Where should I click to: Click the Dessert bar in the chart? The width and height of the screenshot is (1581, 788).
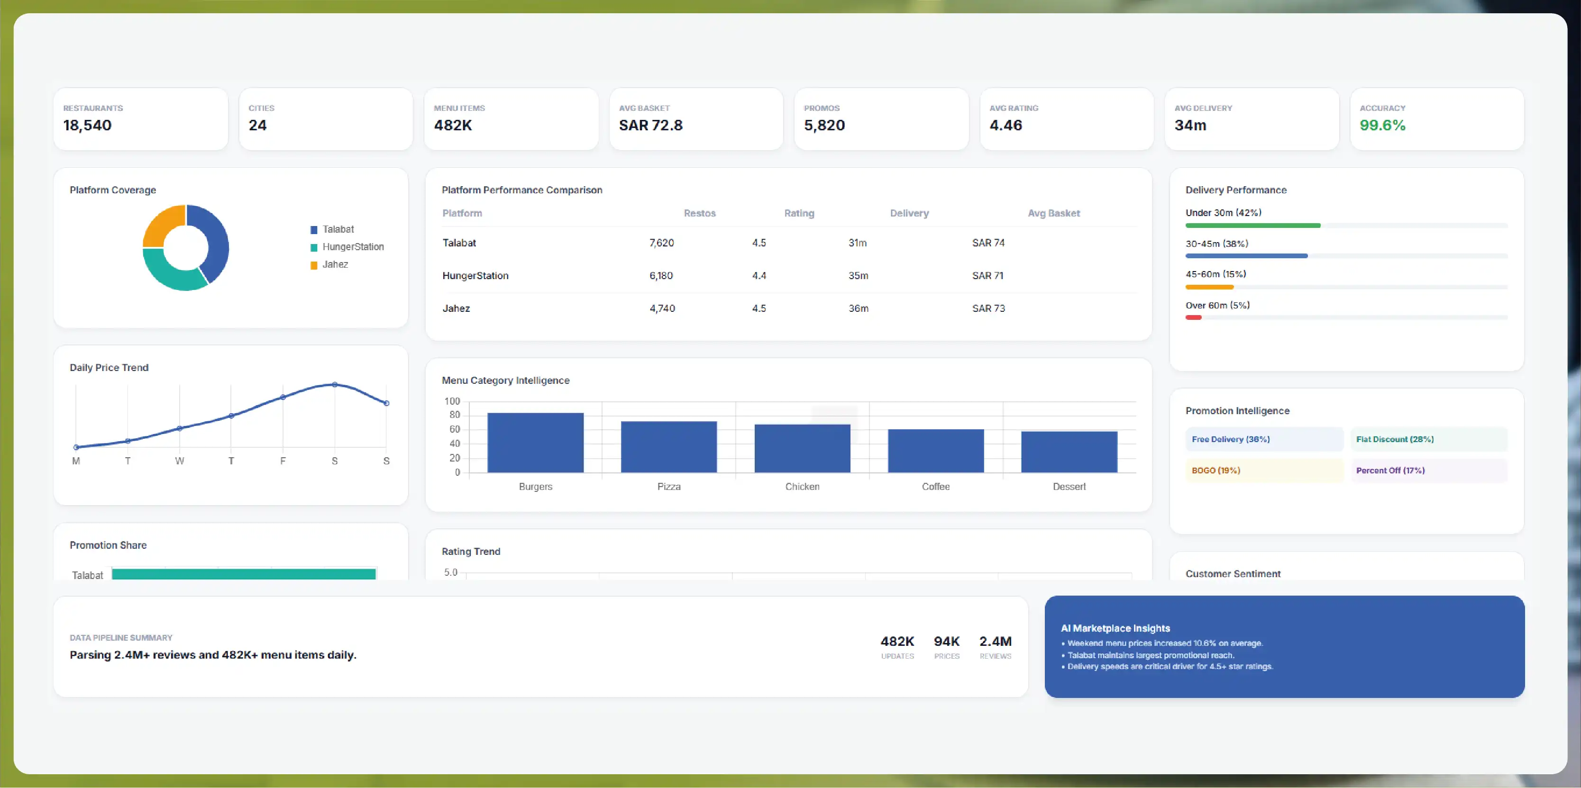click(x=1069, y=452)
